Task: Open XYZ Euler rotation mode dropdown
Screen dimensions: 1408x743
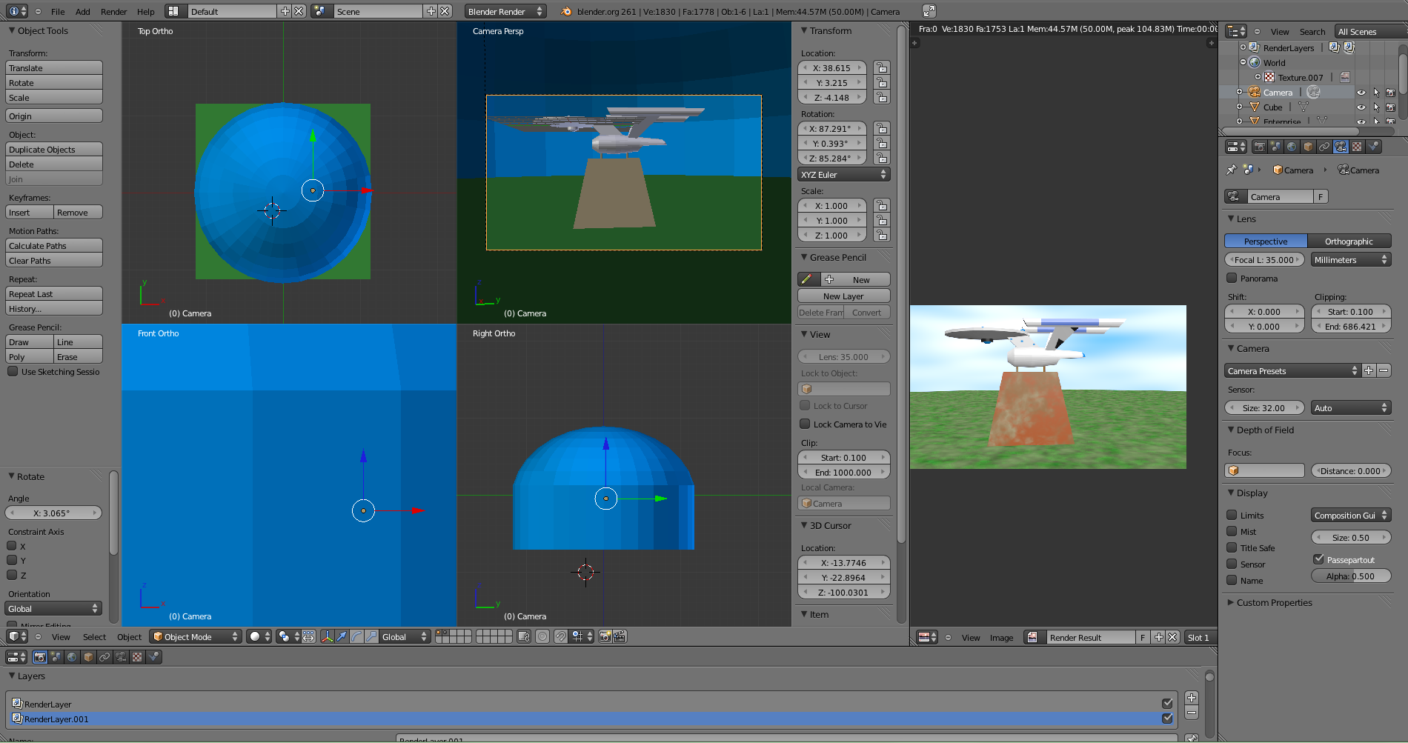Action: [x=843, y=174]
